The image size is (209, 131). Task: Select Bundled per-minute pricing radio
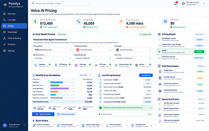(x=159, y=39)
